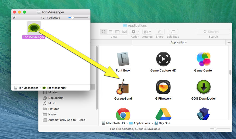Select the Applications tab
This screenshot has height=139, width=236.
coord(178,43)
